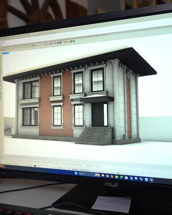Click the grey shaded sphere icon

coord(55,43)
